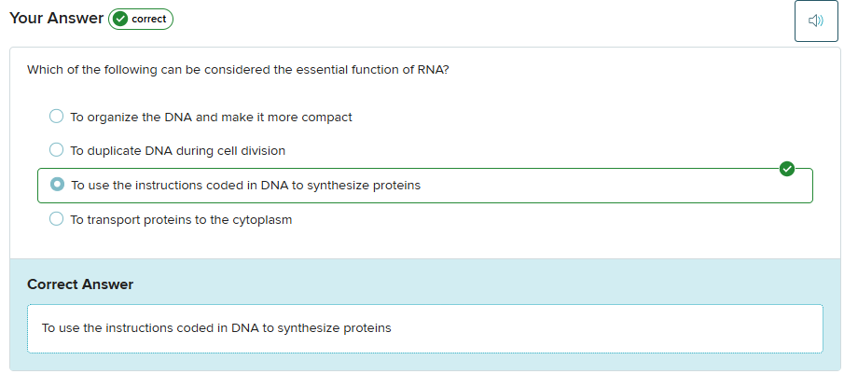Click the selected answer text about synthesizing proteins

pyautogui.click(x=245, y=186)
